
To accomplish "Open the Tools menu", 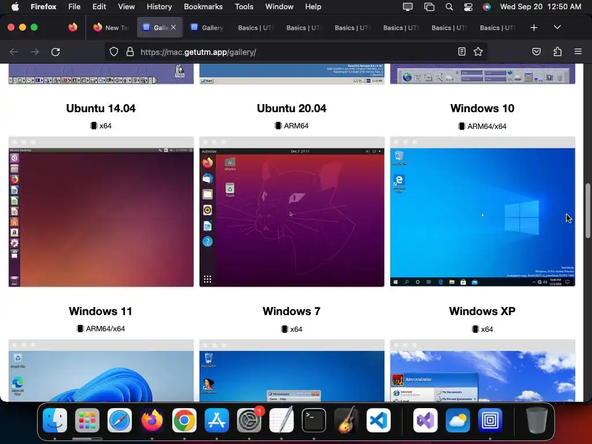I will (244, 6).
